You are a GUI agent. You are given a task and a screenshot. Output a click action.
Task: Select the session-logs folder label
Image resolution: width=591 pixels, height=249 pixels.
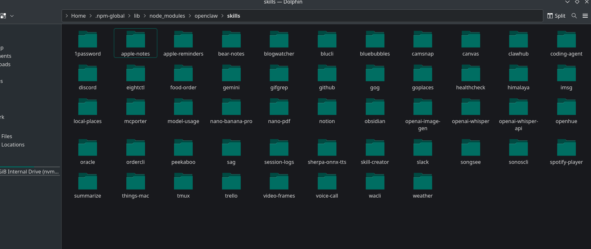point(279,162)
